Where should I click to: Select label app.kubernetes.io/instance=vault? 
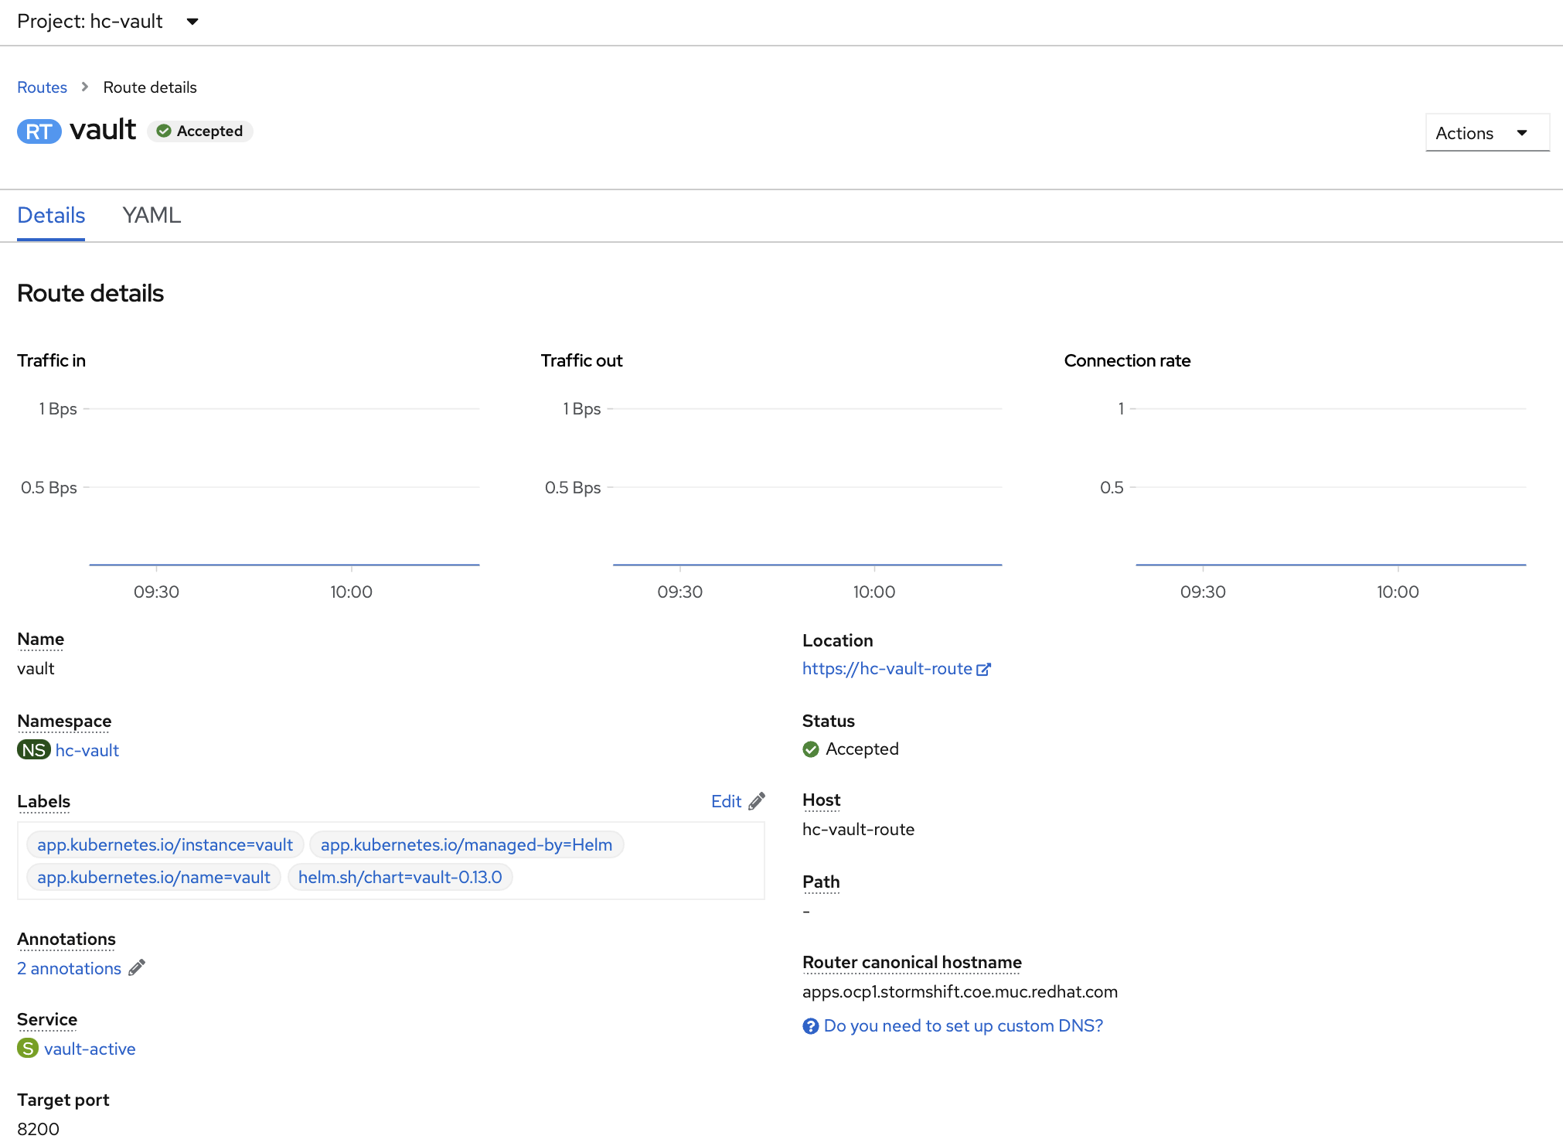pos(165,844)
